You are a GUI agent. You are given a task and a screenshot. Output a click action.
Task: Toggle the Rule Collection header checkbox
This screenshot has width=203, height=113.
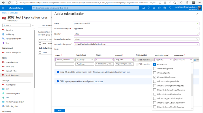coord(40,44)
